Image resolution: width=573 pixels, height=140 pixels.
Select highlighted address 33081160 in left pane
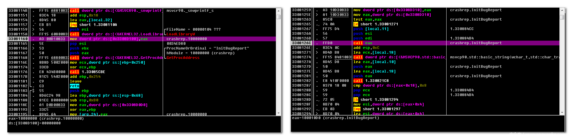[18, 39]
